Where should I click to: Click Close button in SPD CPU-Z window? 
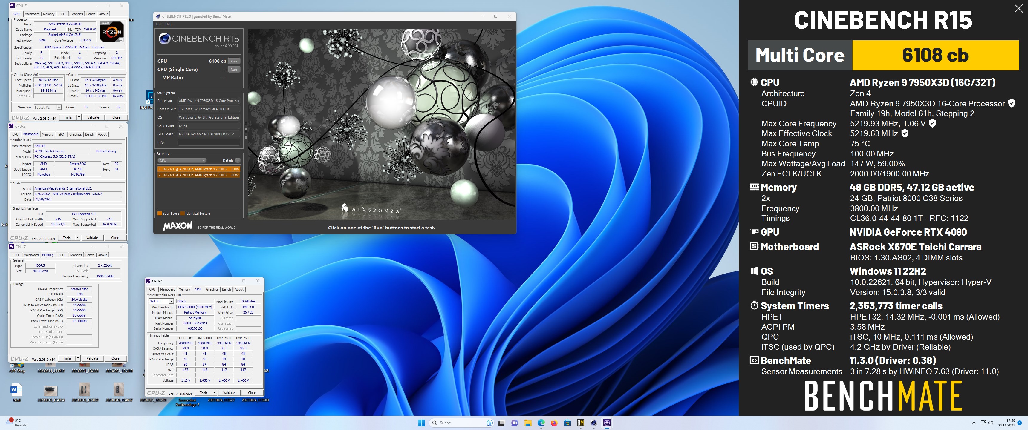252,392
